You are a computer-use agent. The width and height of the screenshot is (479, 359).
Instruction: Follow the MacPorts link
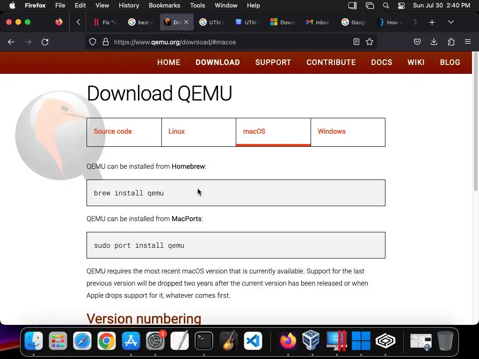186,219
